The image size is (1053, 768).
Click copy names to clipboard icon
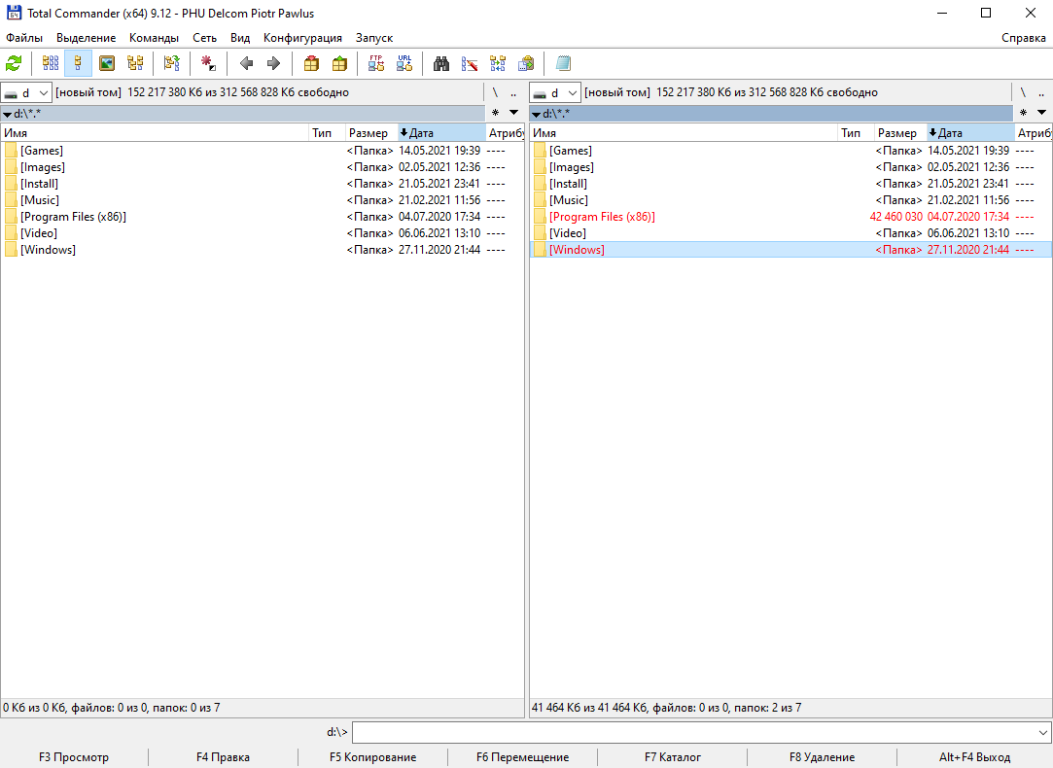click(526, 64)
